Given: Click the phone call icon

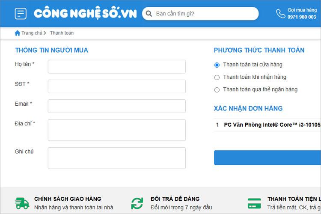Looking at the screenshot, I should pos(281,14).
